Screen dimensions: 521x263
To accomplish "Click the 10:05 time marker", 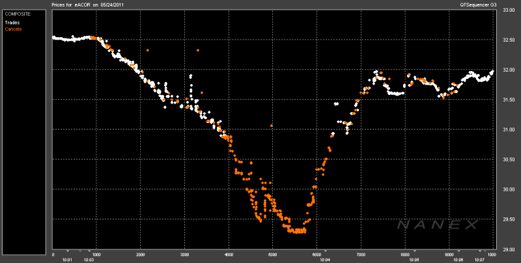I will 414,260.
